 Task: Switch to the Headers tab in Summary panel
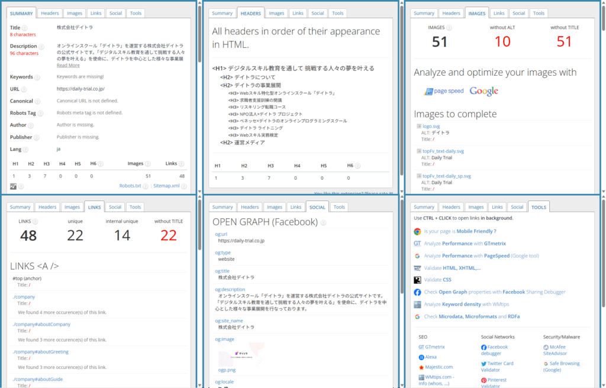tap(50, 13)
